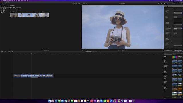Open the Edit menu
This screenshot has height=103, width=183.
point(10,1)
